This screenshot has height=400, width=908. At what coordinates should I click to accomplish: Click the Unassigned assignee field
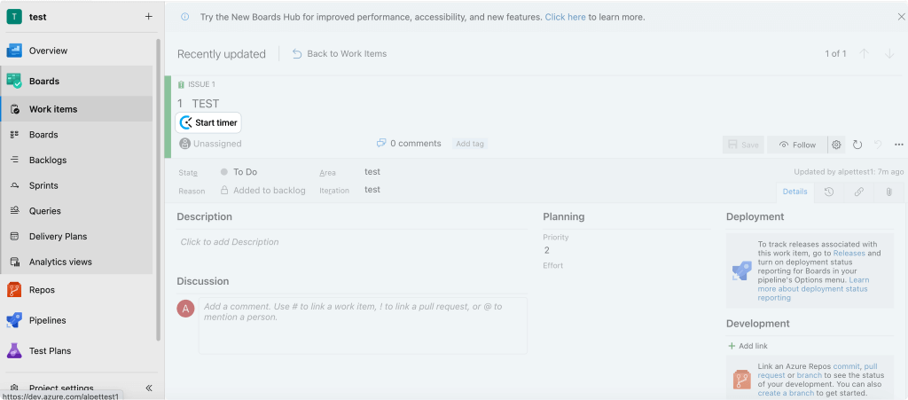(x=210, y=144)
